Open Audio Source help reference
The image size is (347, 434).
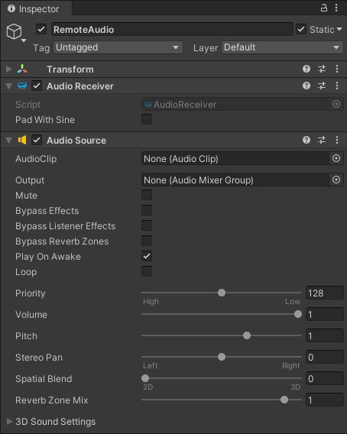[306, 140]
